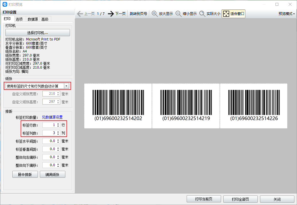
Task: Decrease the 标签行数 row count
Action: (x=58, y=126)
